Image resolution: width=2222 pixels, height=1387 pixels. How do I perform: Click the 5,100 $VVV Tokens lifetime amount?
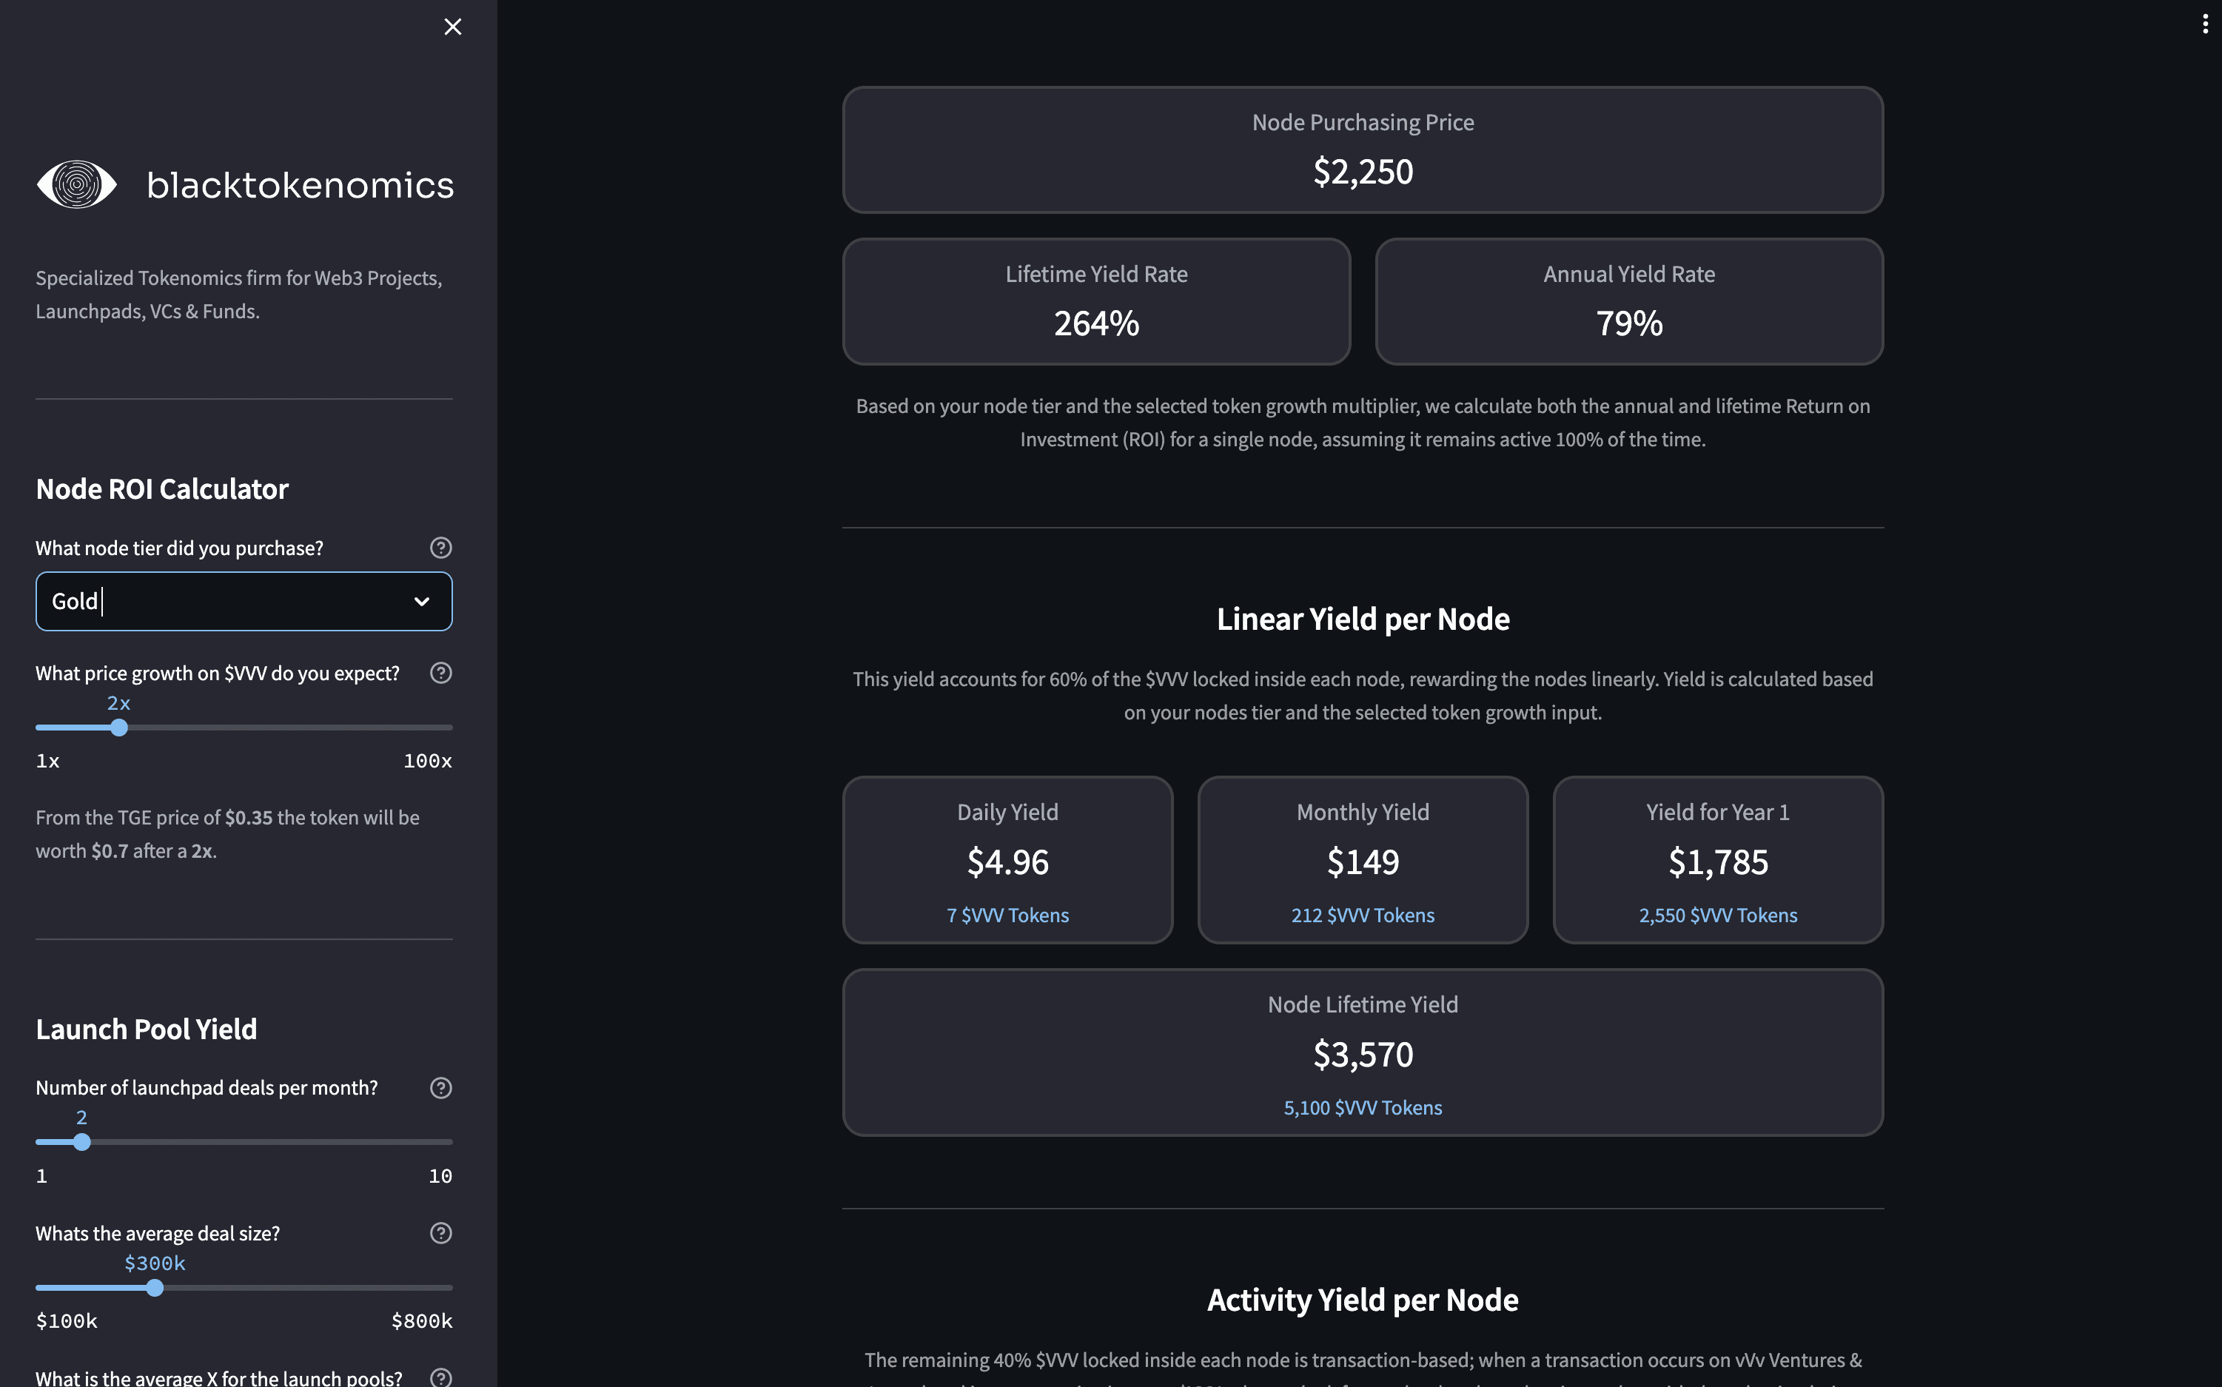[1363, 1107]
